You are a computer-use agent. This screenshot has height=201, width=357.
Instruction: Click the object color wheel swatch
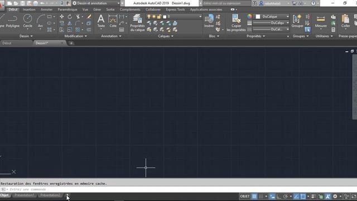[249, 16]
